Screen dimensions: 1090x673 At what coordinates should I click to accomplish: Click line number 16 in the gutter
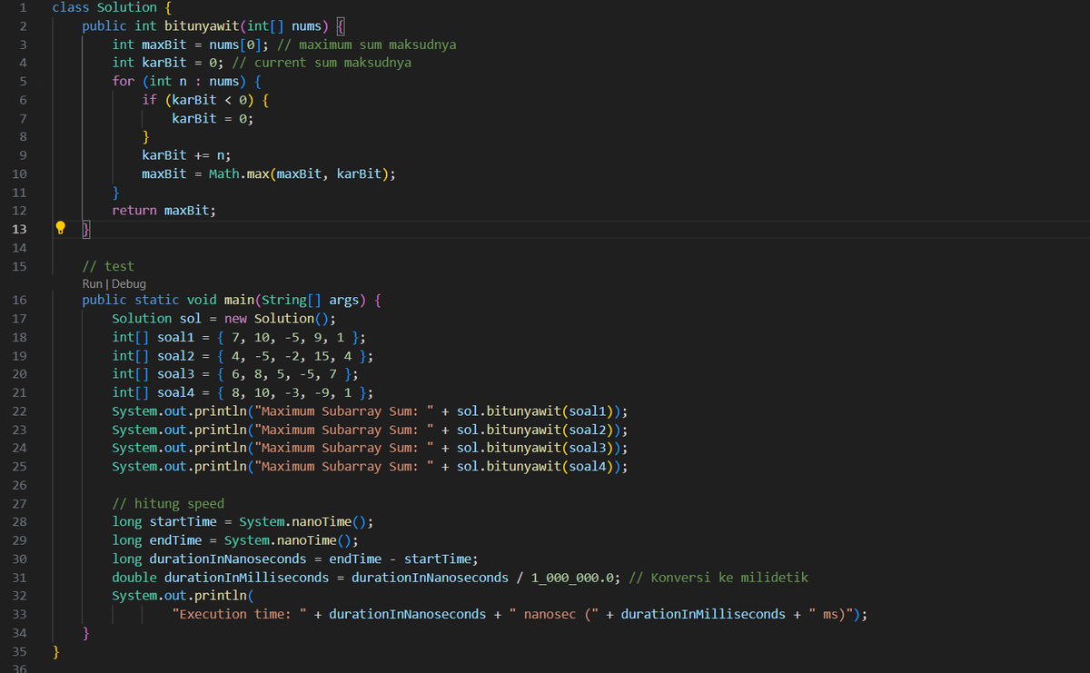click(20, 300)
